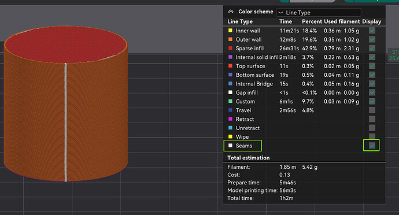
Task: Click the 1h2m total time value
Action: point(286,198)
